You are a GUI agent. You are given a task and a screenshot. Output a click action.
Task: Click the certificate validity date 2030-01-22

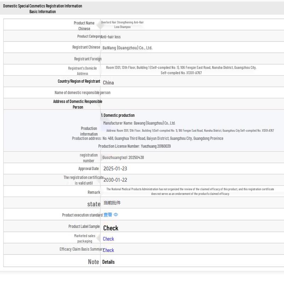pos(115,180)
